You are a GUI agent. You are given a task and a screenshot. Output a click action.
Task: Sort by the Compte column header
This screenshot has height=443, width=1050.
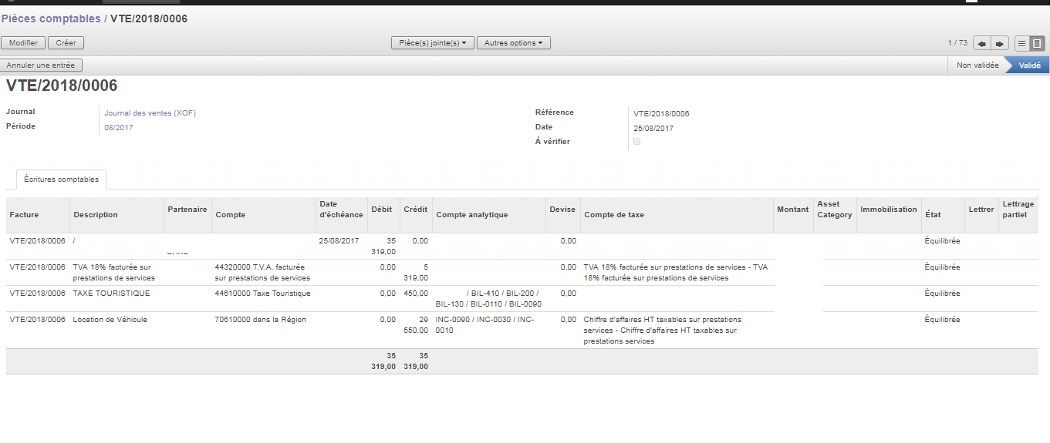pyautogui.click(x=264, y=215)
